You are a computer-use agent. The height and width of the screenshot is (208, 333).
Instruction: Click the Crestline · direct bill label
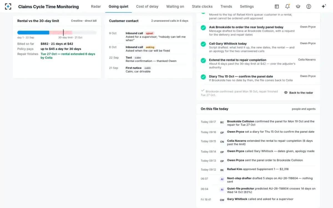point(84,21)
